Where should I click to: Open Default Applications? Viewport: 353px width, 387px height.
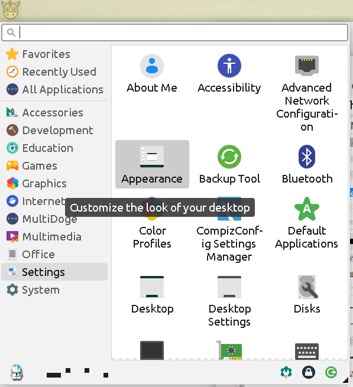(307, 223)
